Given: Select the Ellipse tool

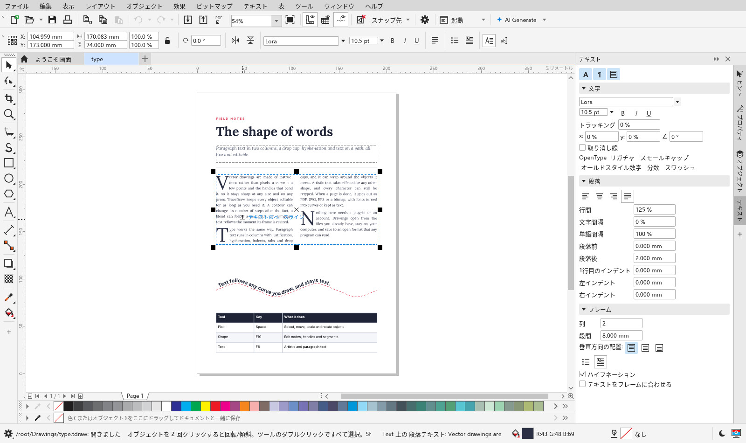Looking at the screenshot, I should (x=8, y=178).
